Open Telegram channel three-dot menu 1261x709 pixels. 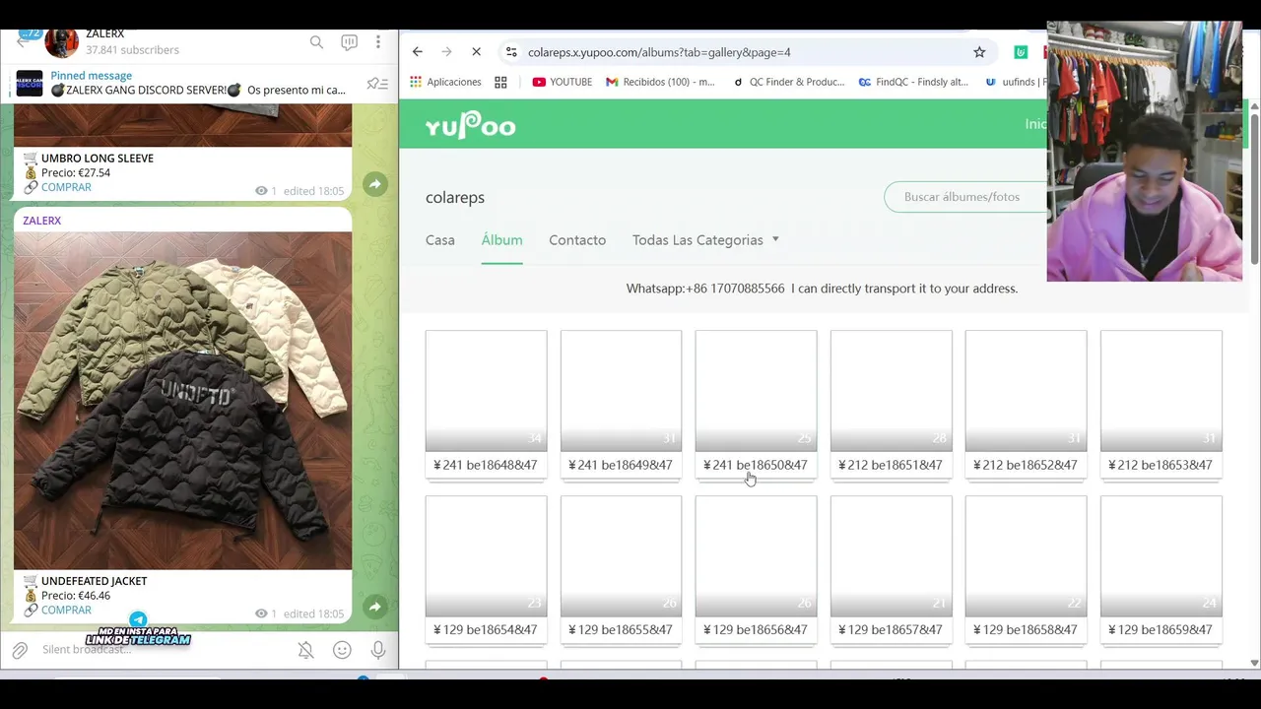[x=378, y=42]
